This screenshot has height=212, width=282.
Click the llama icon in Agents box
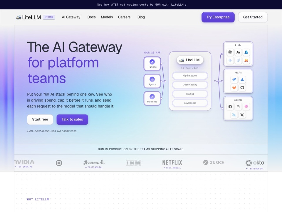click(x=238, y=107)
